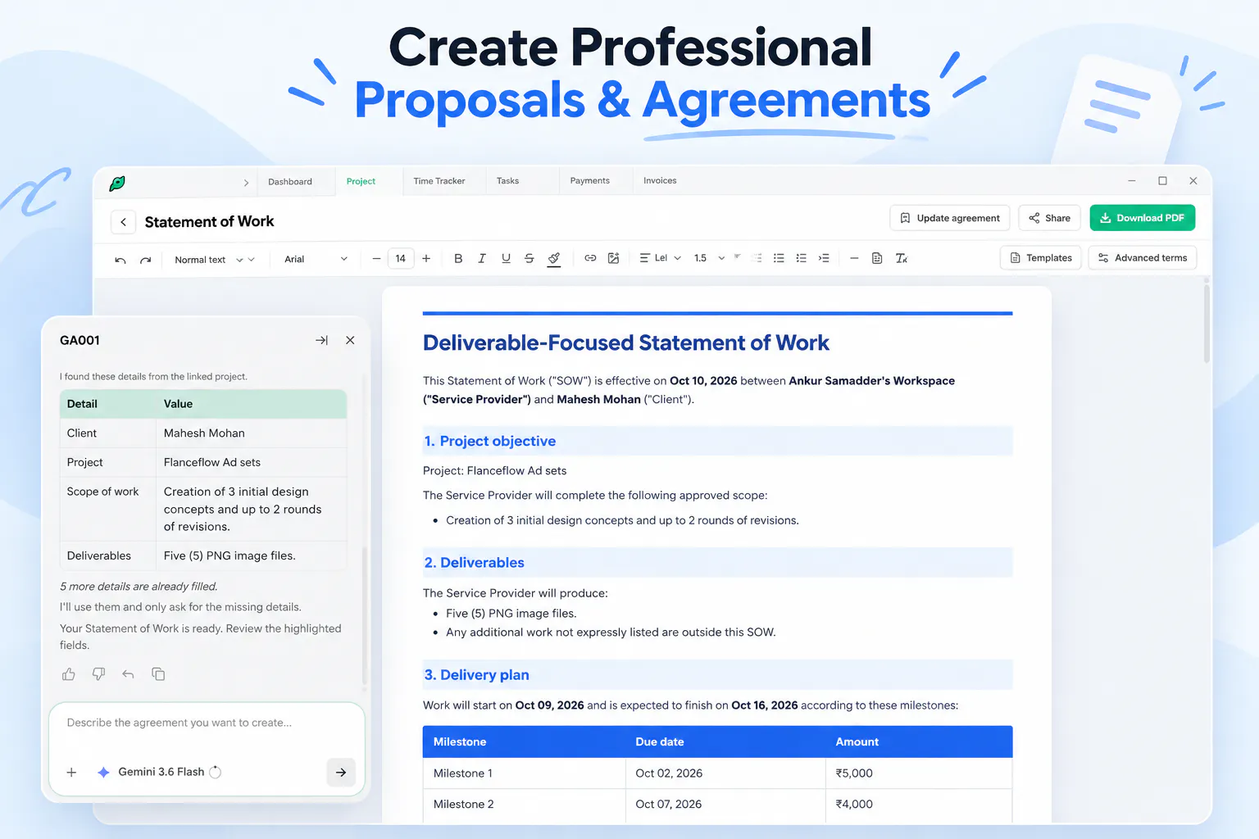Go to the Invoices tab
Image resolution: width=1259 pixels, height=839 pixels.
660,181
